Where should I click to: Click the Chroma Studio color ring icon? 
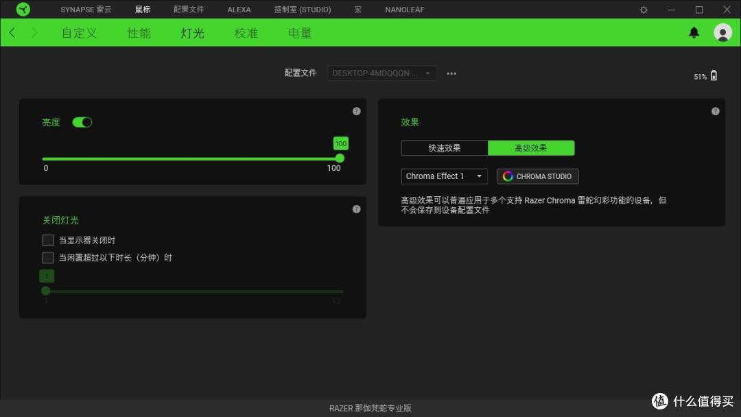pyautogui.click(x=508, y=176)
